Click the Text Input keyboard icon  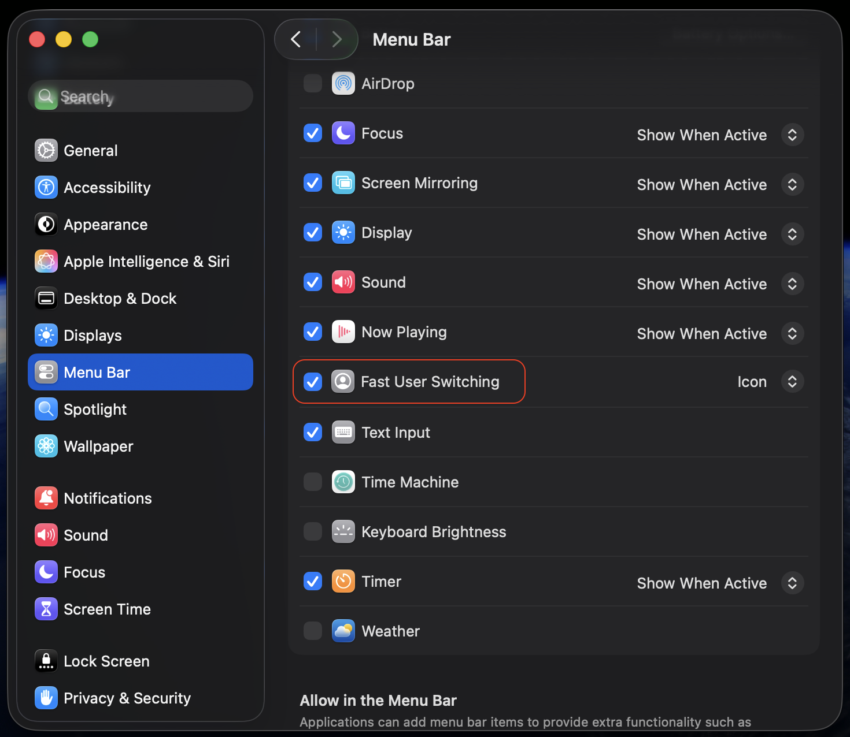pyautogui.click(x=343, y=433)
